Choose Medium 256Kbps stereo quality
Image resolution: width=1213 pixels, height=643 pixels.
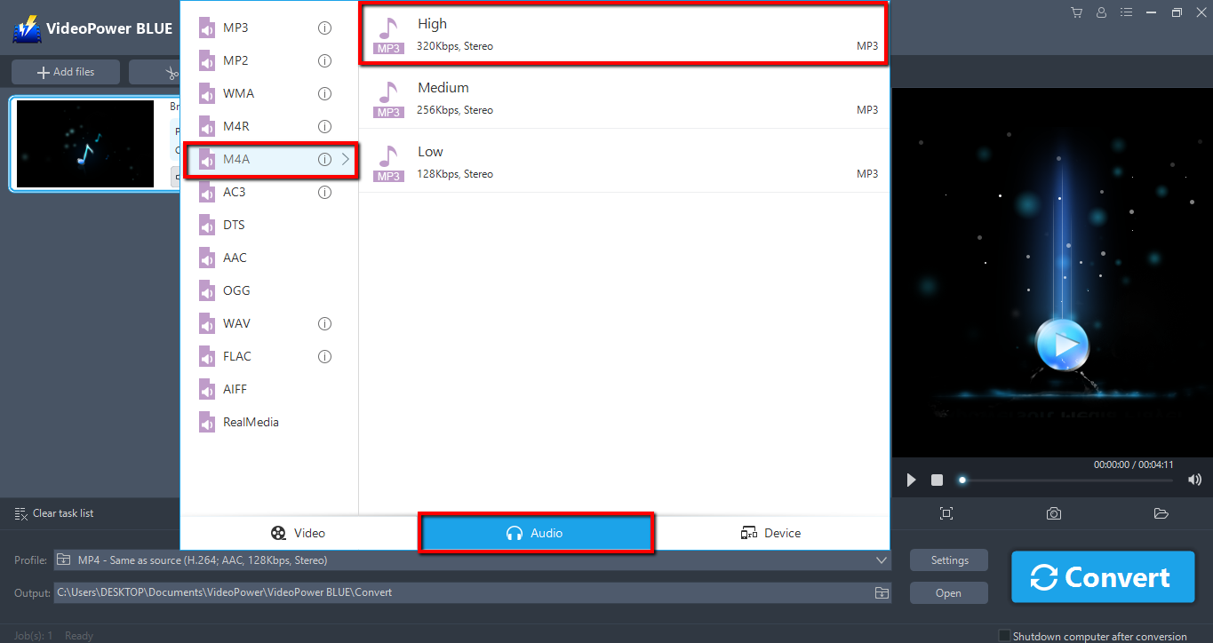click(x=624, y=97)
